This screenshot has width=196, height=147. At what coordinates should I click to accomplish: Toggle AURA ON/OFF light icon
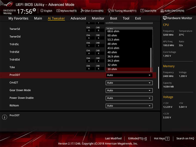(x=162, y=11)
